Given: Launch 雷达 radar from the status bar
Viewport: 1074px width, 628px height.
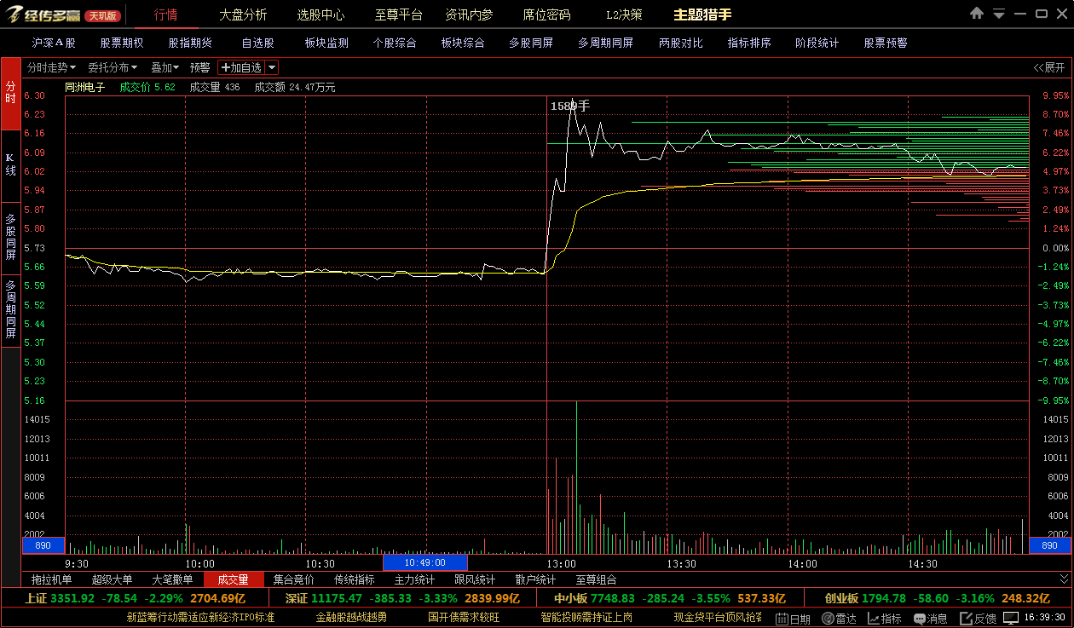Looking at the screenshot, I should [x=839, y=619].
